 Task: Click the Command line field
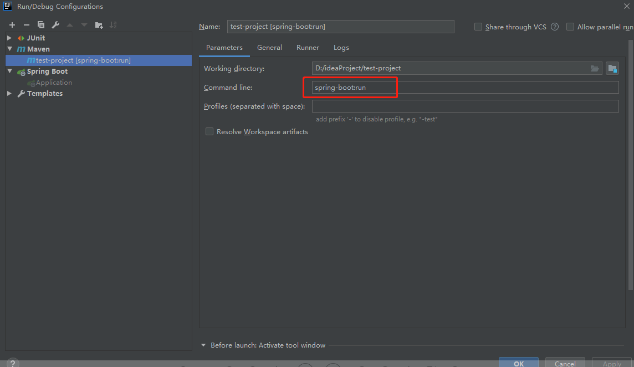pyautogui.click(x=465, y=88)
